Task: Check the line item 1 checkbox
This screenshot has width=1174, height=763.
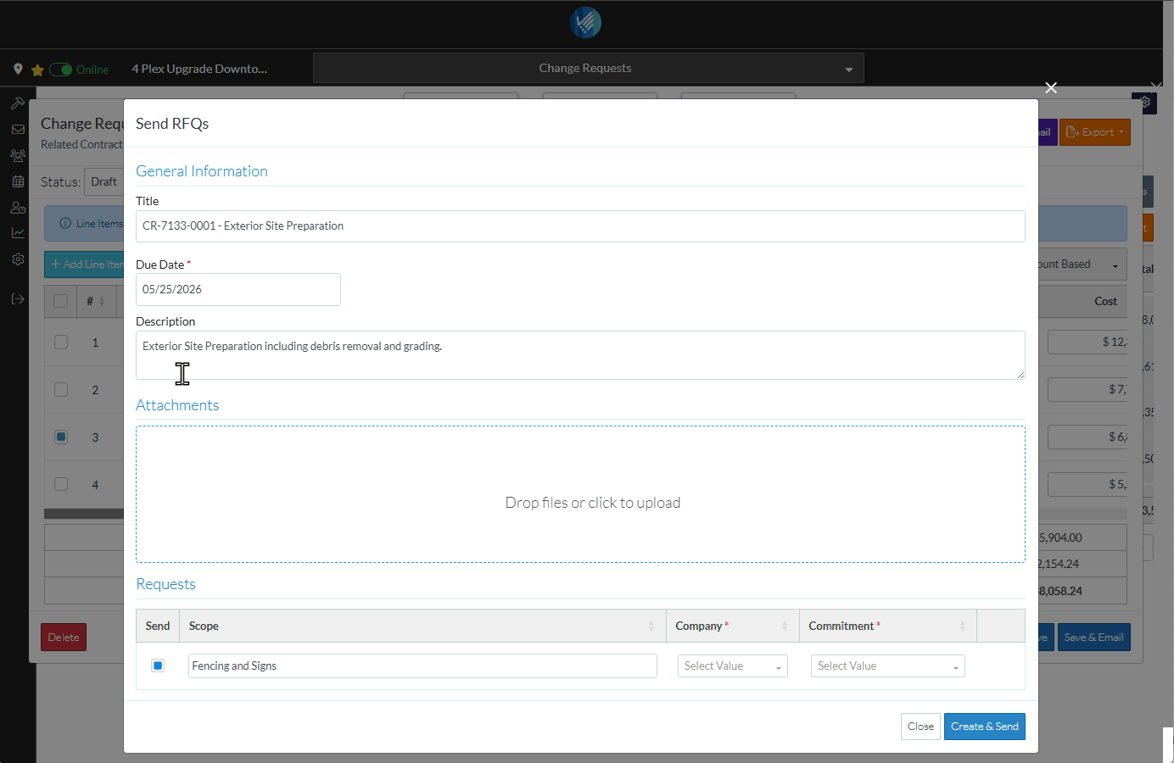Action: [x=61, y=342]
